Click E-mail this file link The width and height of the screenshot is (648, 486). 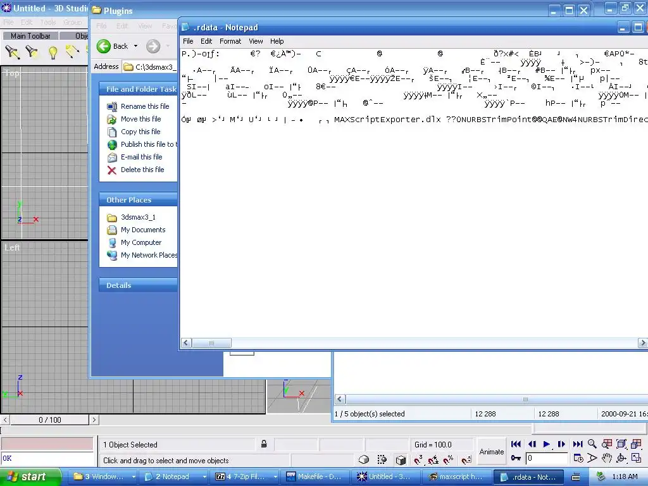(141, 157)
